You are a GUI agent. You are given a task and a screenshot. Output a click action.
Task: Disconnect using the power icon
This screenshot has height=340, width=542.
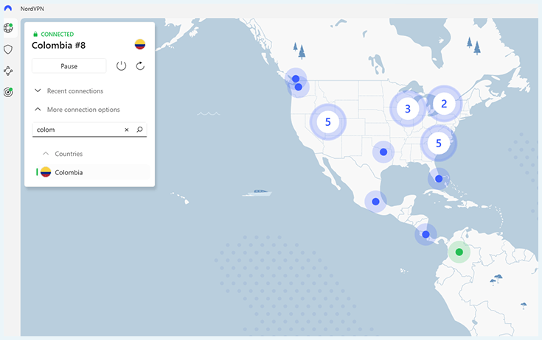pos(121,65)
